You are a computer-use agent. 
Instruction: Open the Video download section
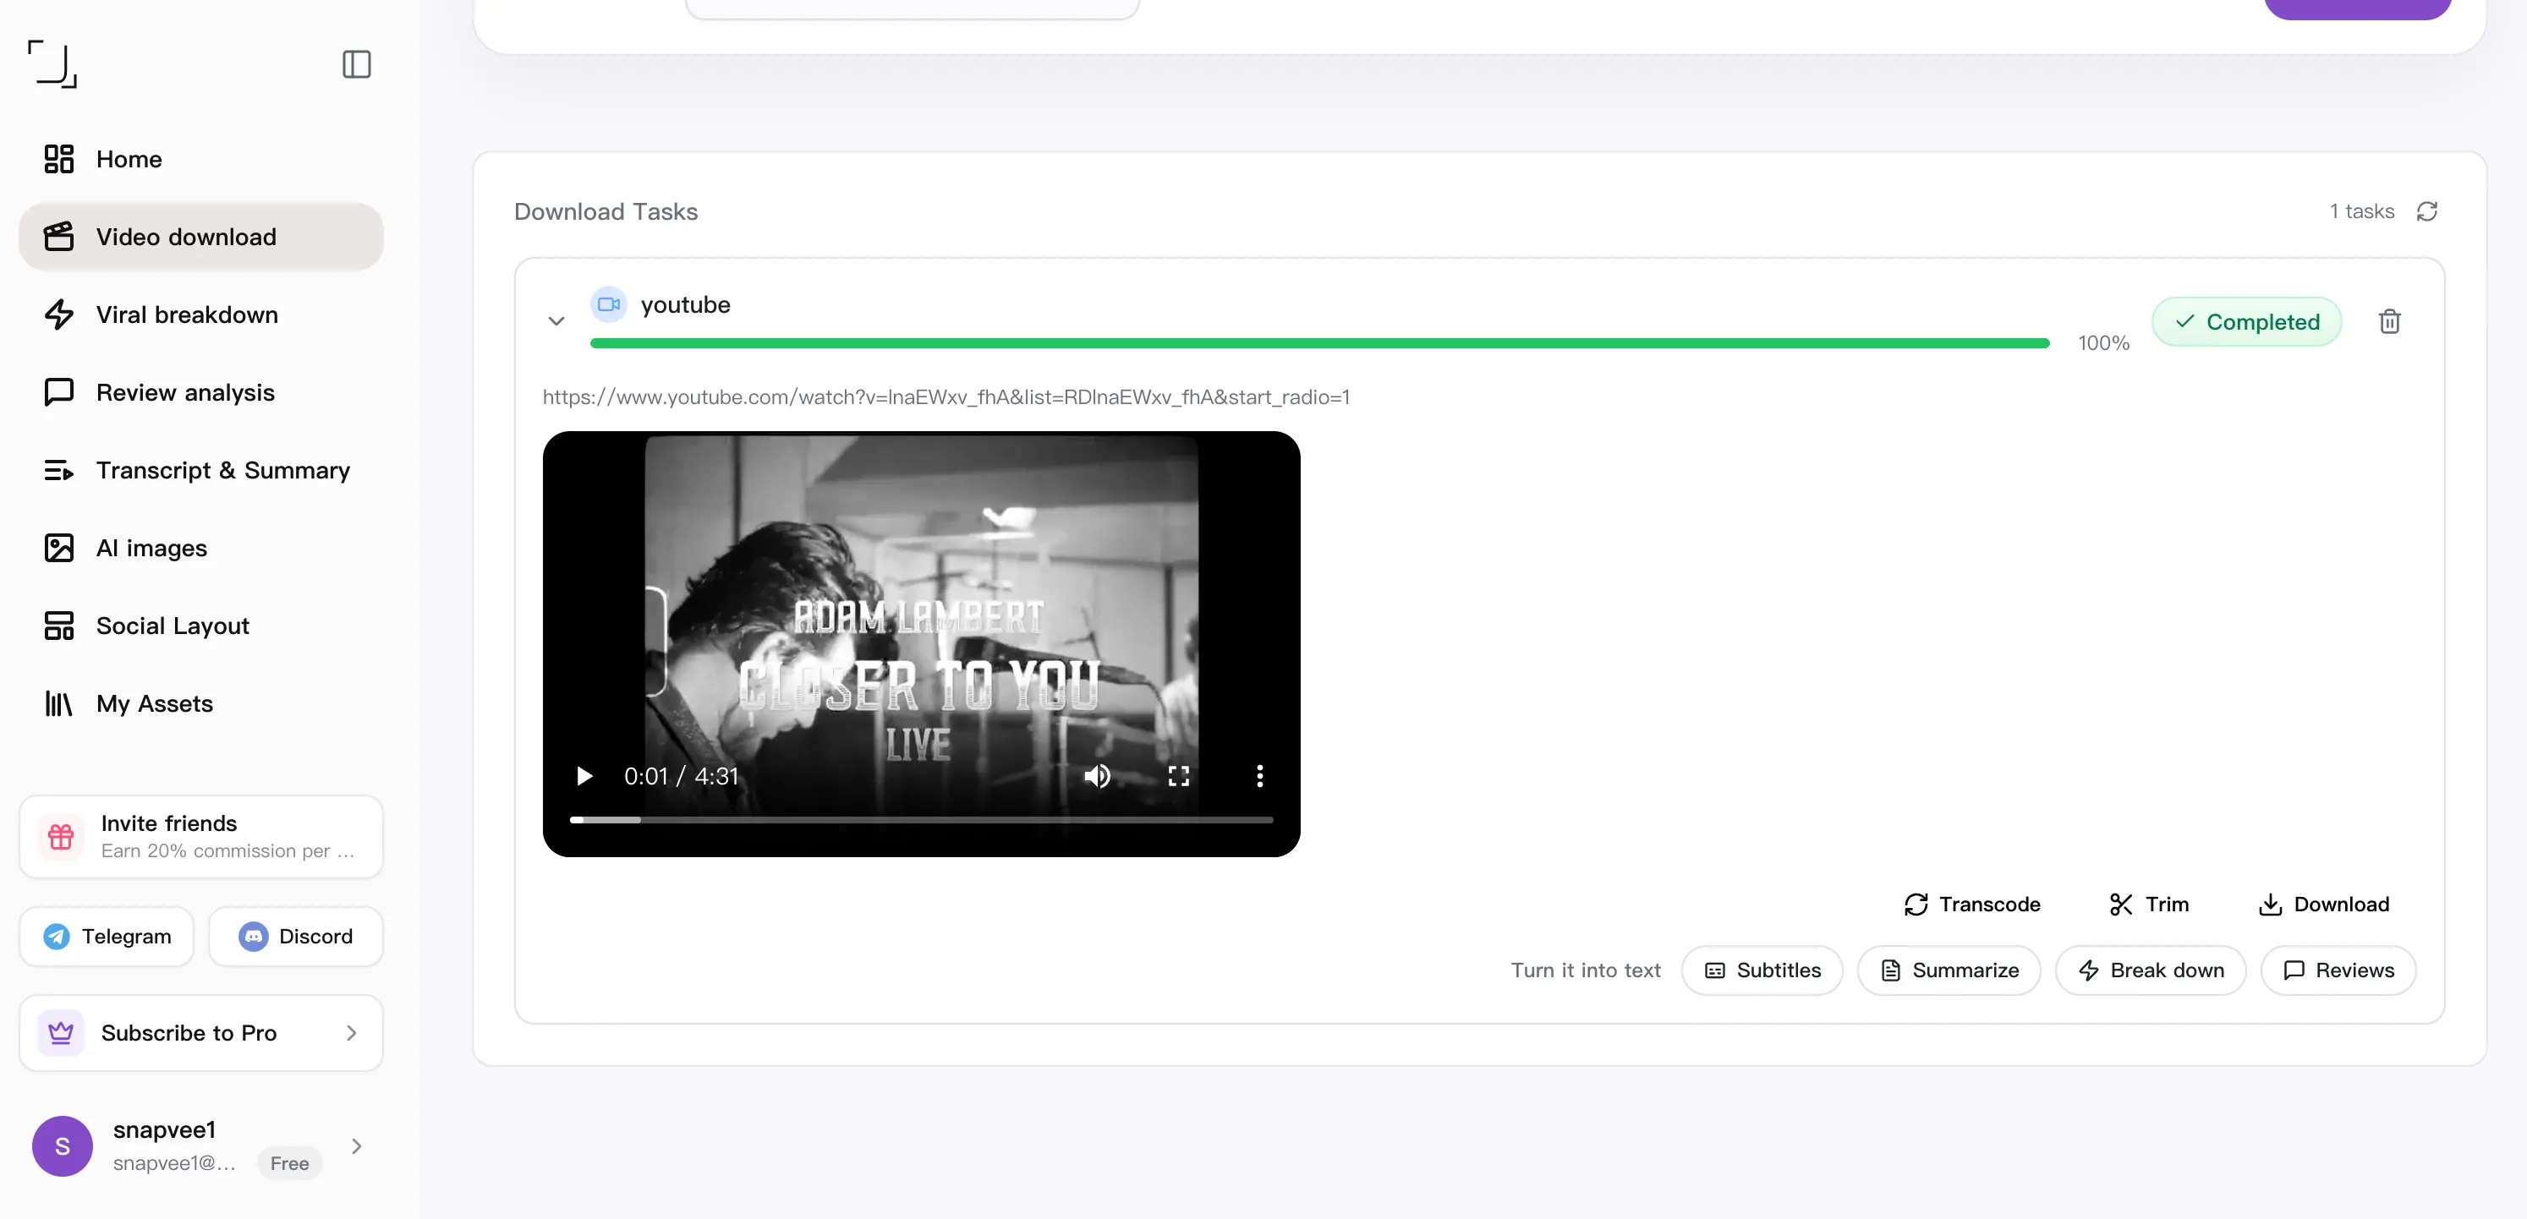201,237
